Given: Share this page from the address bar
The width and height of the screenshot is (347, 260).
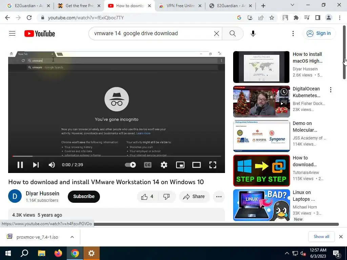Looking at the screenshot, I should pyautogui.click(x=261, y=18).
